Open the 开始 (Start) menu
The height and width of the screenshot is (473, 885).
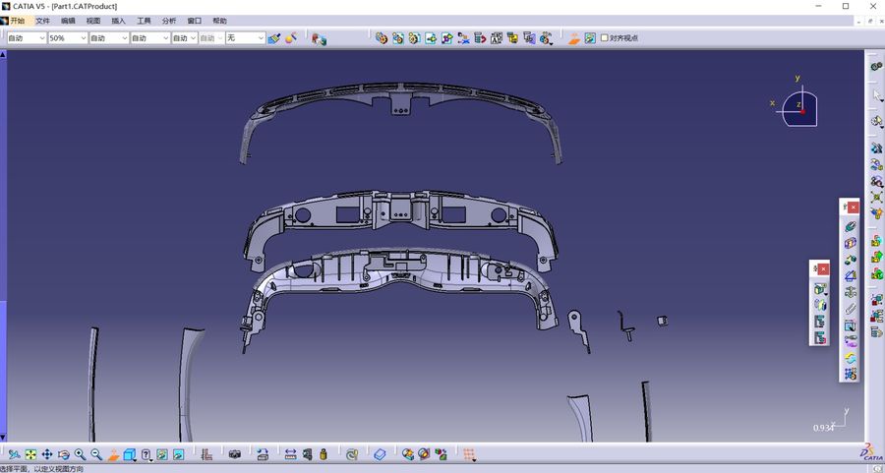click(x=18, y=21)
